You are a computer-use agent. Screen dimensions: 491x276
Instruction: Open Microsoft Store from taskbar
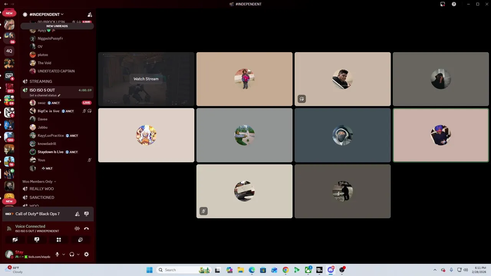[x=263, y=270]
